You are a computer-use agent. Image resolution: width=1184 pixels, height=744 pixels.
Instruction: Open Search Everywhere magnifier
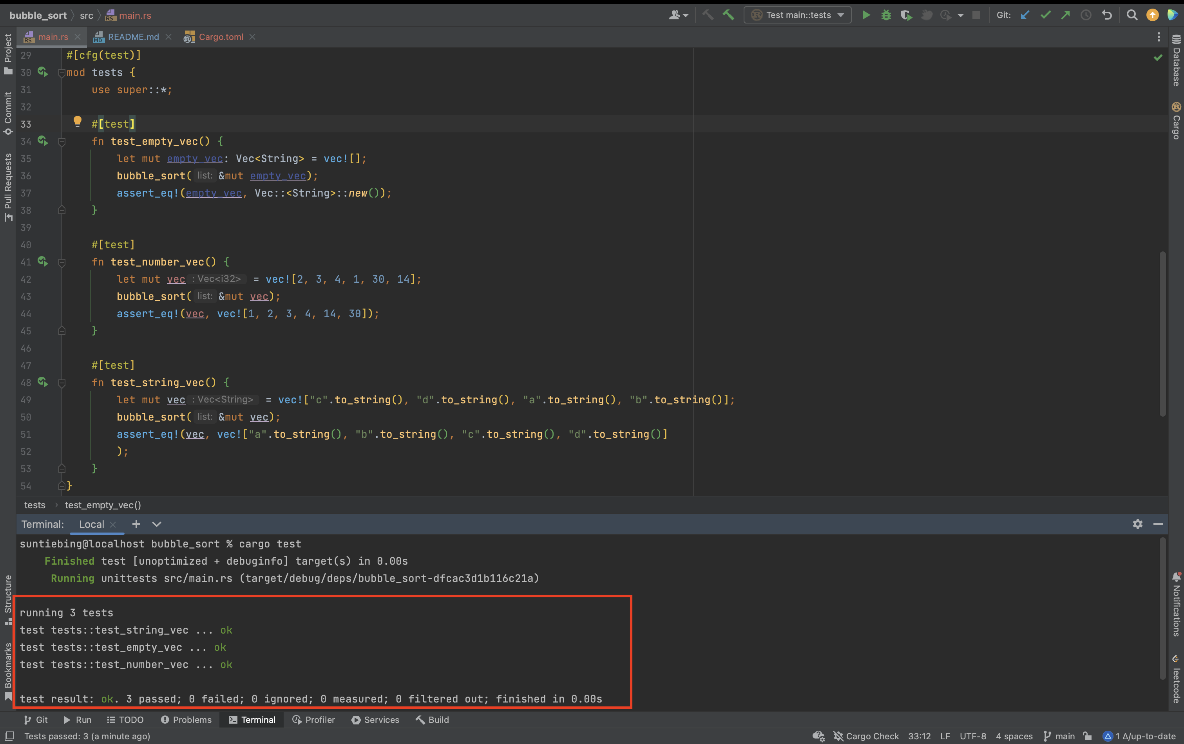click(1132, 15)
